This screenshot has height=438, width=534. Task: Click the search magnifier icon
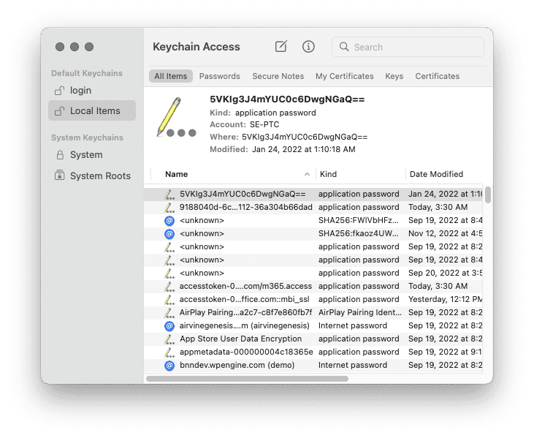coord(344,47)
